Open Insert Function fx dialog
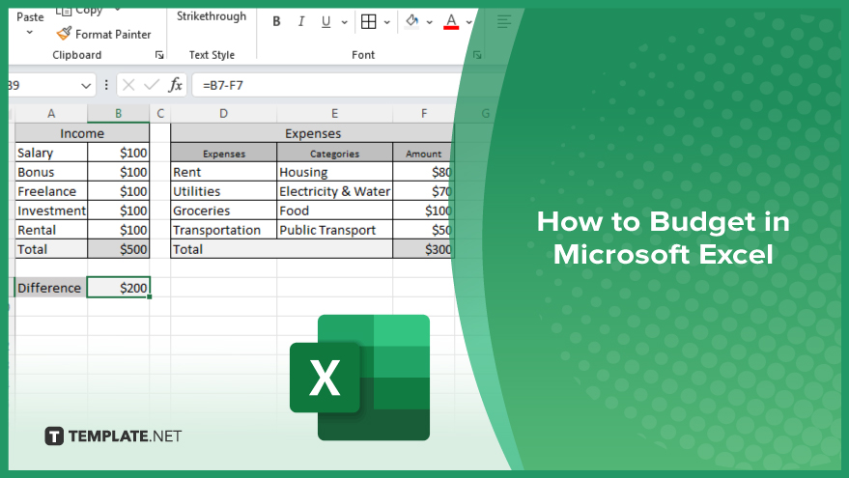Screen dimensions: 849x478 tap(175, 85)
